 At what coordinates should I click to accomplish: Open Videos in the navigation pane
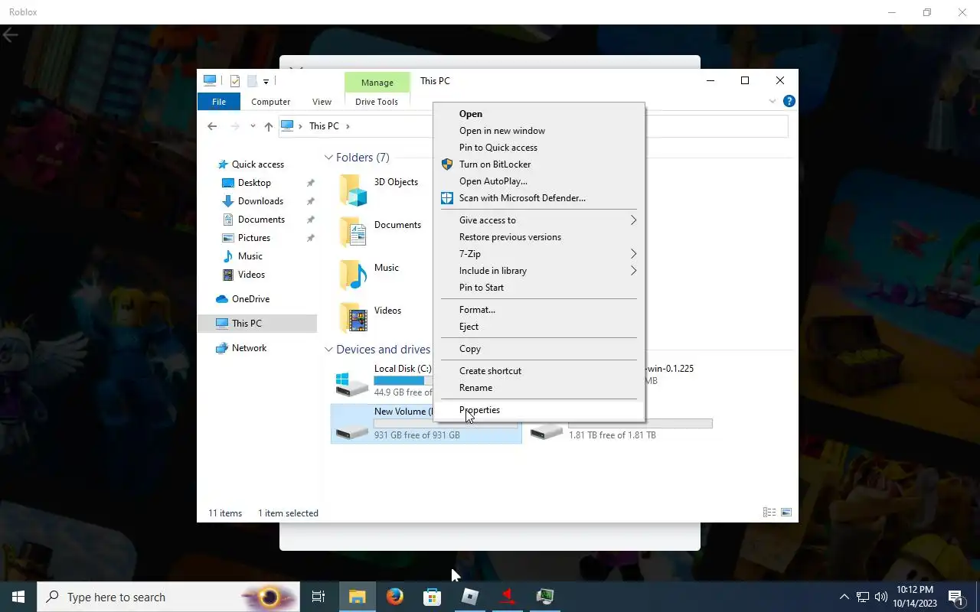(x=251, y=275)
